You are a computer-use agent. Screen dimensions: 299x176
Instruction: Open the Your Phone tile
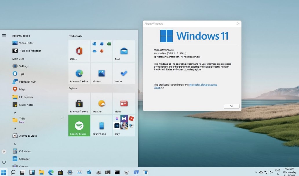coord(101,126)
